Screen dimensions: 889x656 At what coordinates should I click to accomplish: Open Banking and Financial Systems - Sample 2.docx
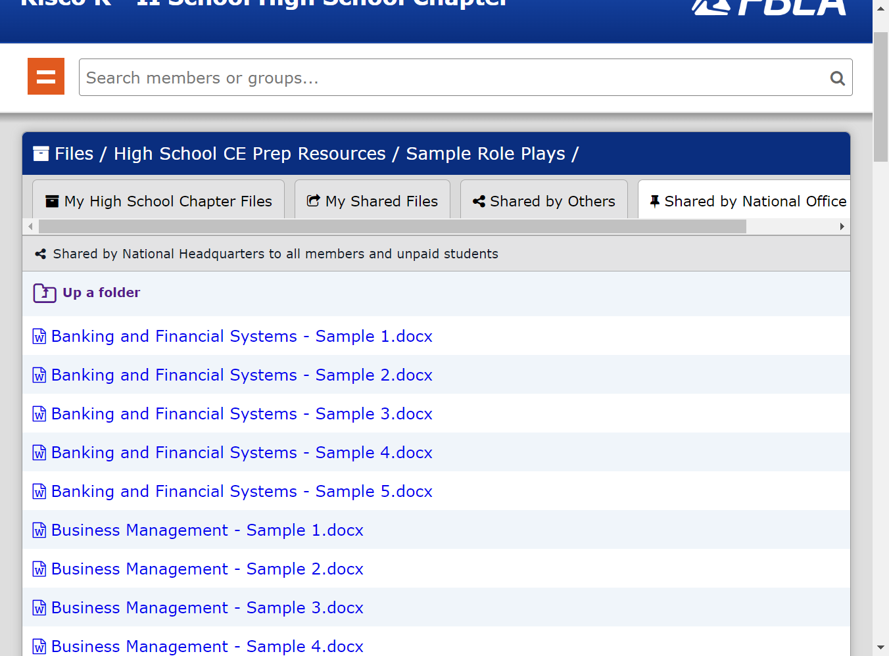(x=242, y=375)
